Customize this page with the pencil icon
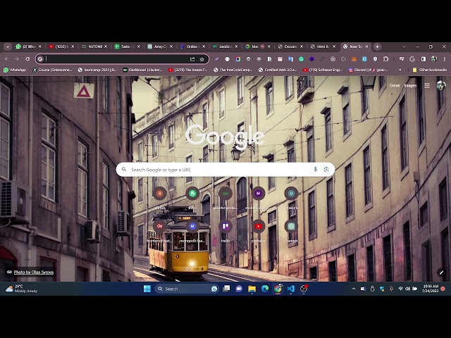Image resolution: width=451 pixels, height=338 pixels. click(441, 272)
